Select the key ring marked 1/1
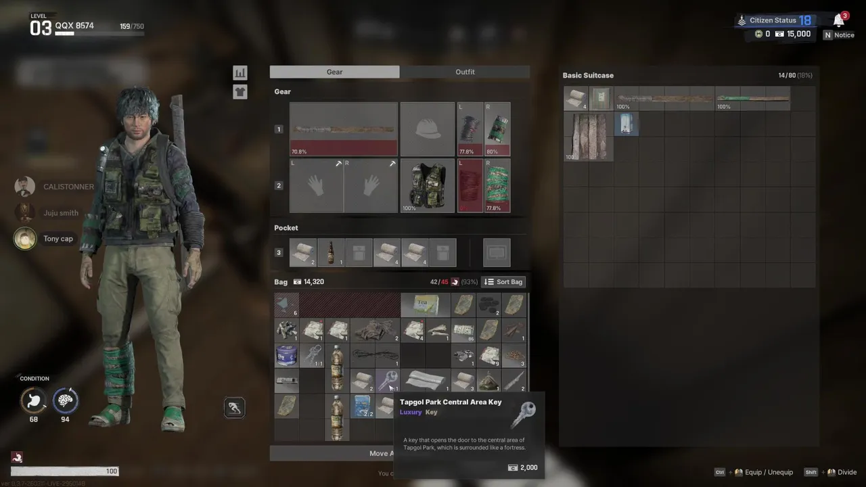 tap(312, 355)
